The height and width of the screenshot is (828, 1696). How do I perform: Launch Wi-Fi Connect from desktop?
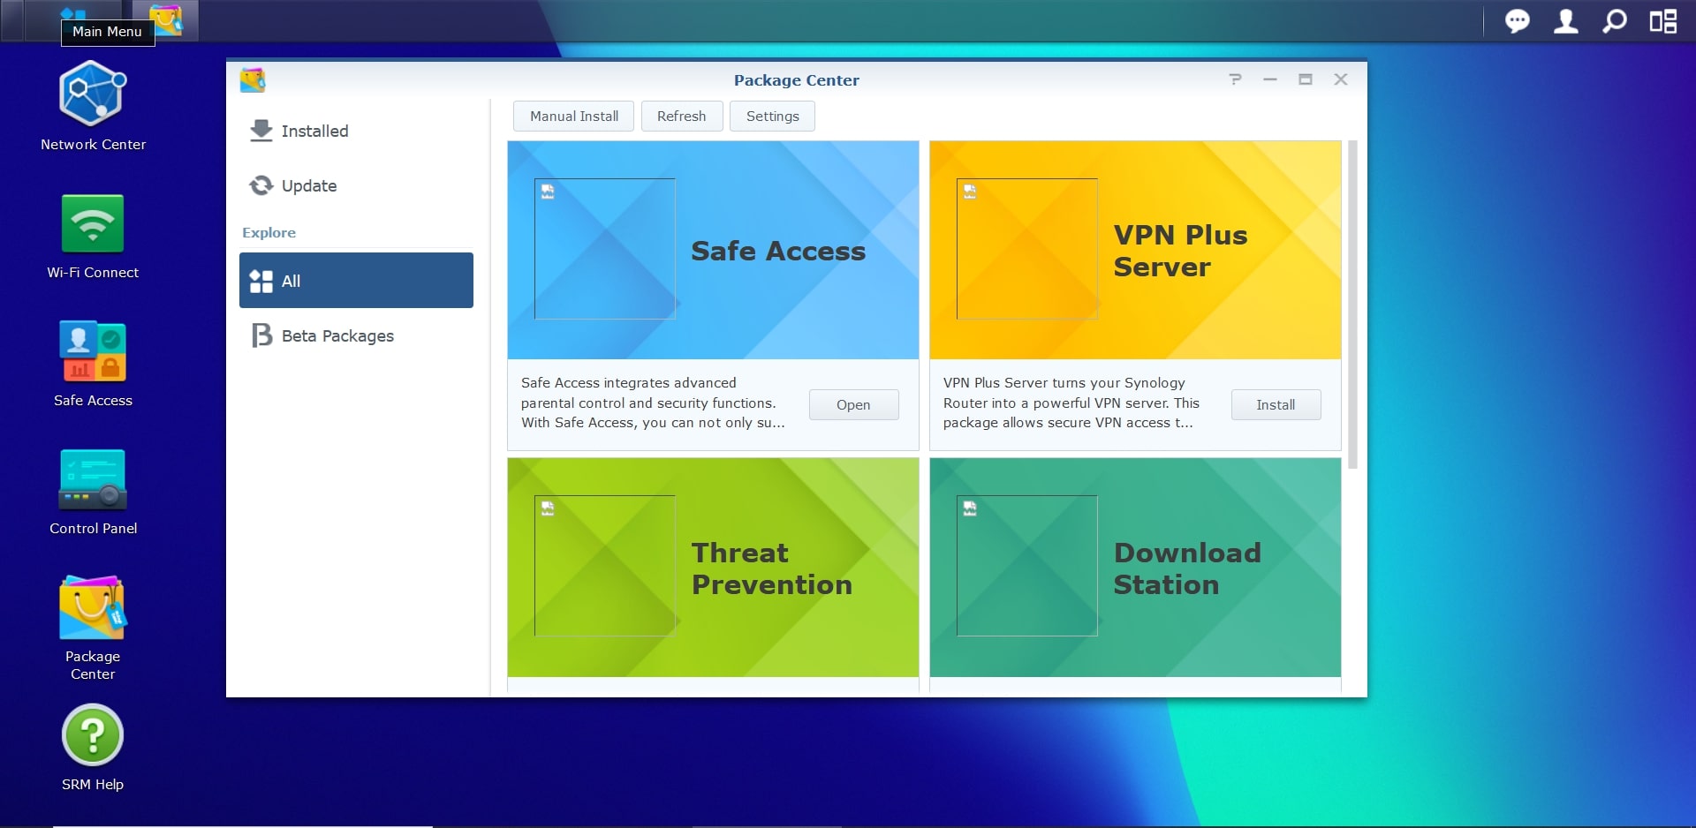click(x=93, y=237)
